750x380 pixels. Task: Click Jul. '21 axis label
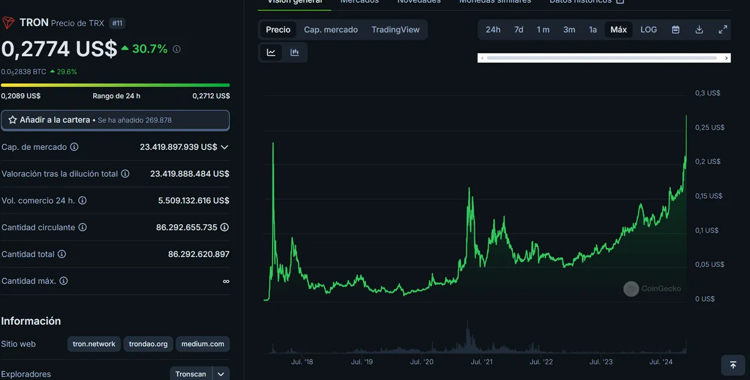point(482,362)
